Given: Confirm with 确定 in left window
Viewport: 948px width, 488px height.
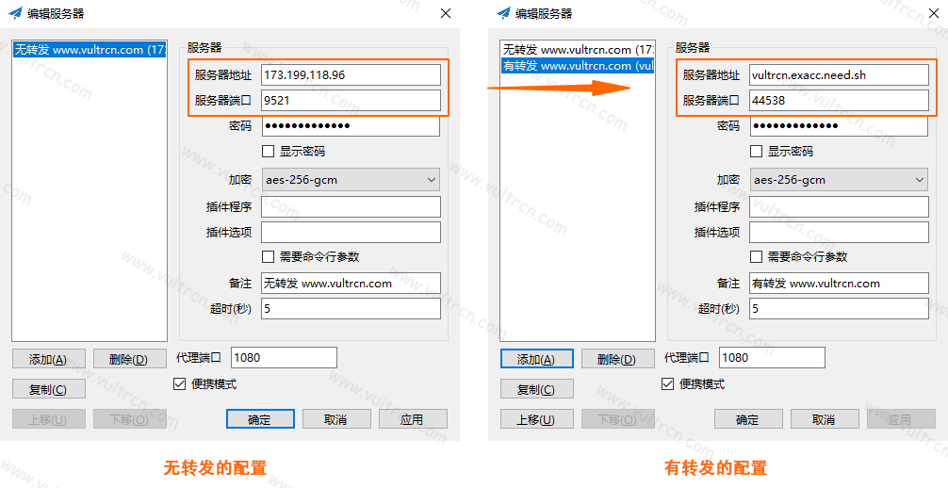Looking at the screenshot, I should click(x=260, y=419).
